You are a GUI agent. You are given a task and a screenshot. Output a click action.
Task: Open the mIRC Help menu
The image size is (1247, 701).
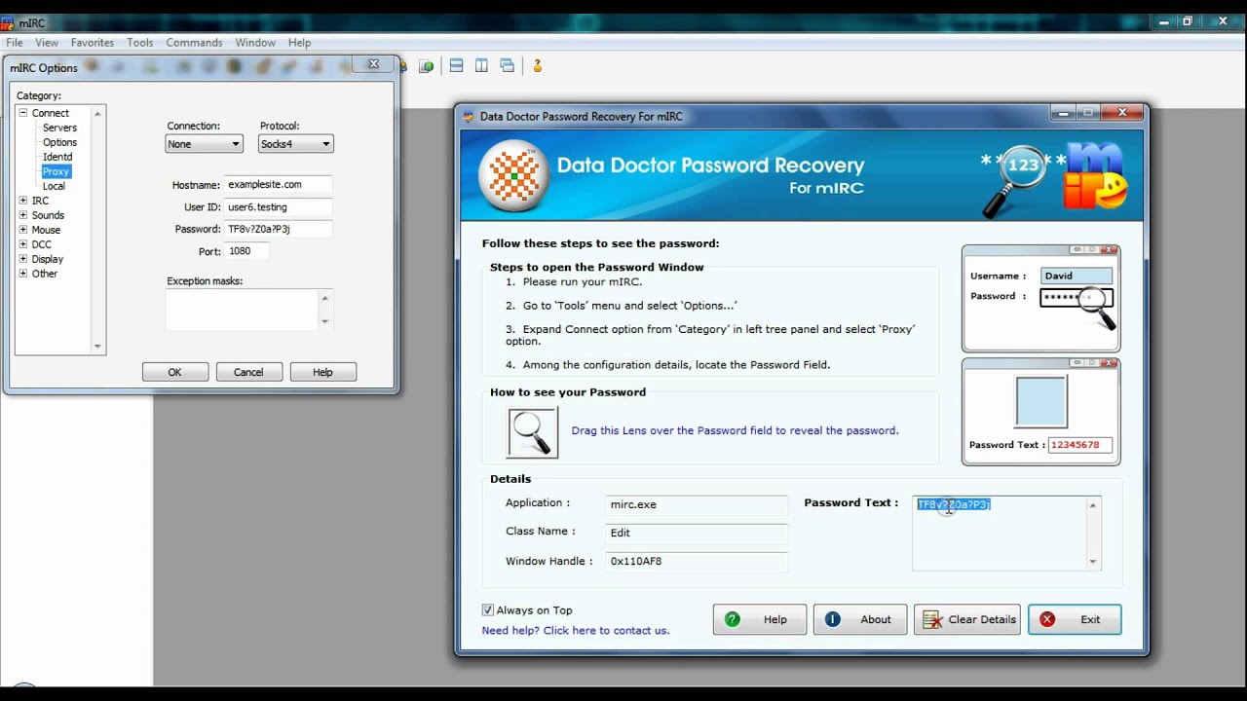click(300, 43)
